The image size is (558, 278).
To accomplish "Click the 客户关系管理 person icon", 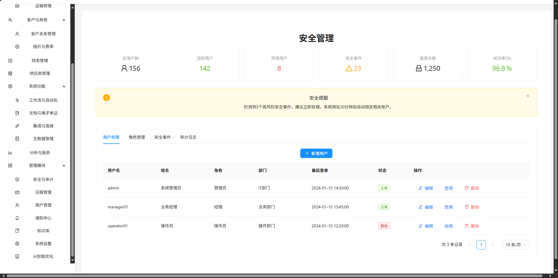I will 17,34.
